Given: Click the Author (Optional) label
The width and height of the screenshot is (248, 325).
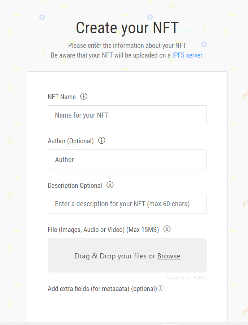Looking at the screenshot, I should (x=71, y=141).
